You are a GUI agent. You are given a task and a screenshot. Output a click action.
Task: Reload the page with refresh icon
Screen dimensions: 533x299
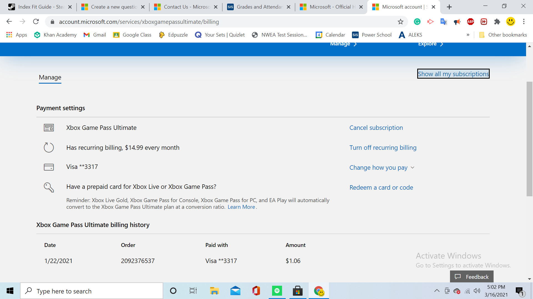pos(36,22)
